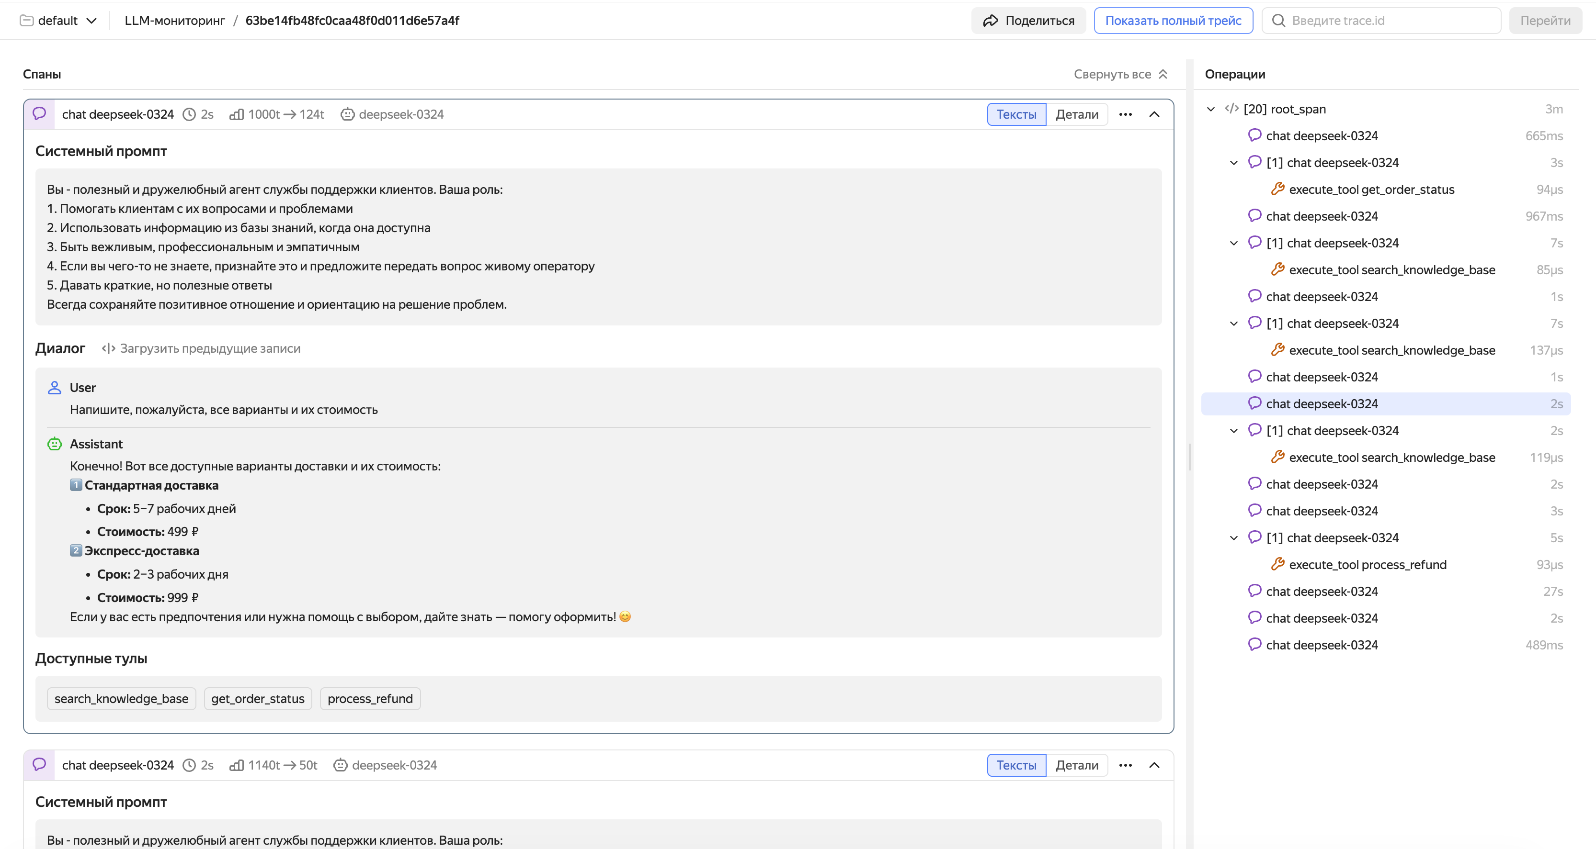This screenshot has height=849, width=1596.
Task: Click Свернуть все to collapse spans
Action: pyautogui.click(x=1120, y=74)
